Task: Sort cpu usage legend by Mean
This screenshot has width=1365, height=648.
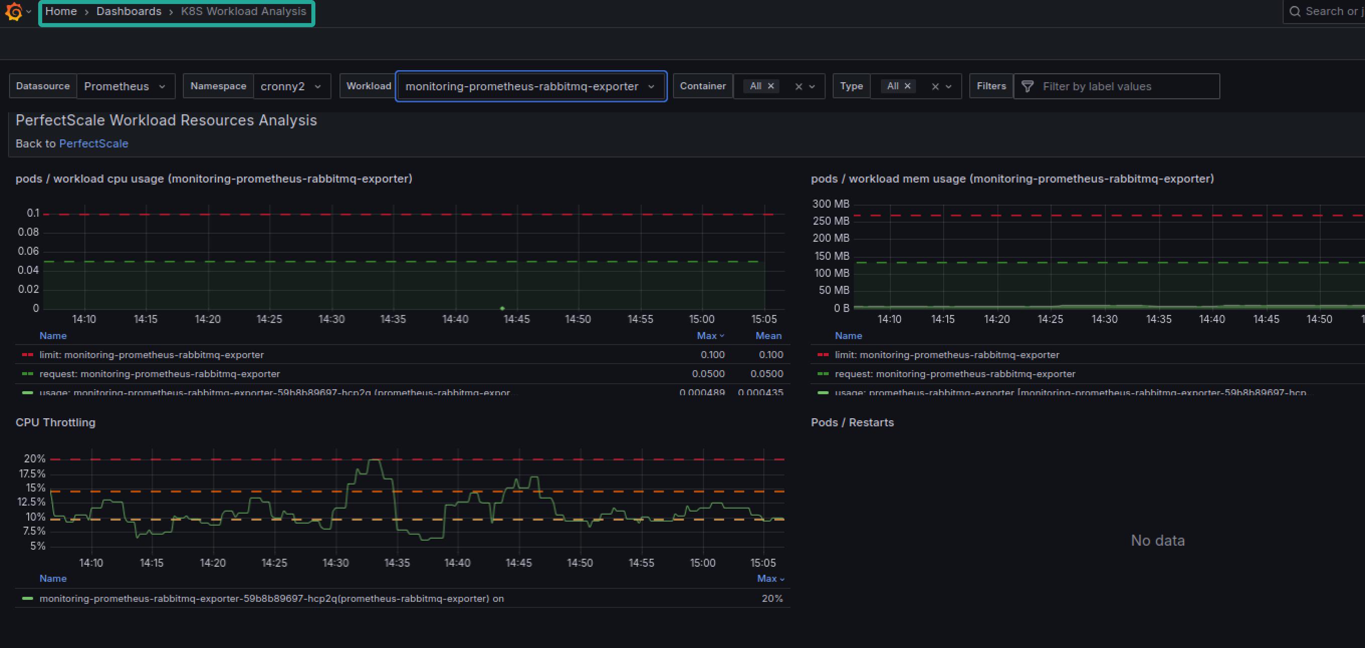Action: pyautogui.click(x=768, y=336)
